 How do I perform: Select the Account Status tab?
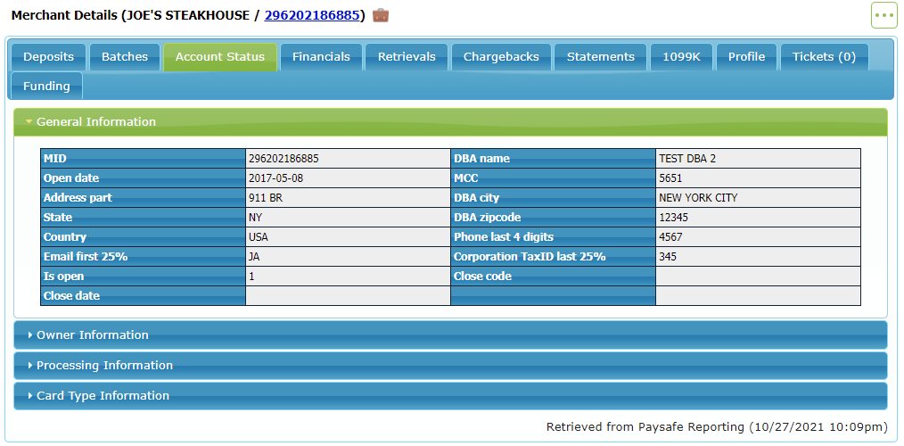tap(220, 57)
